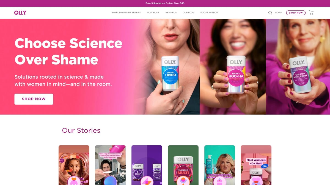Open the search magnifier icon
This screenshot has width=330, height=185.
(270, 13)
